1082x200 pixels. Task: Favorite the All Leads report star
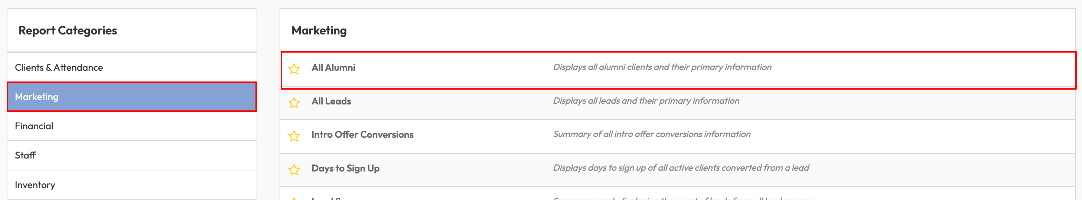point(294,102)
